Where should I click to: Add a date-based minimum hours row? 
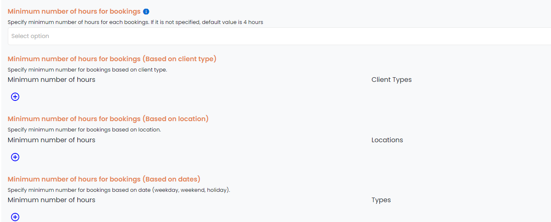pos(15,217)
